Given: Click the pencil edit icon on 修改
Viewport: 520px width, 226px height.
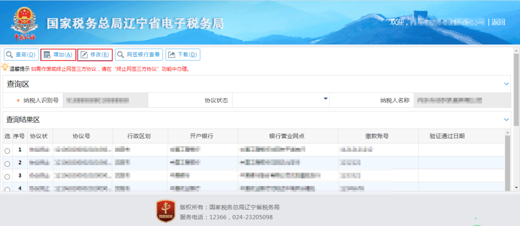Looking at the screenshot, I should 84,55.
